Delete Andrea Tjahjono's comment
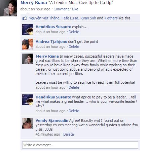The width and height of the screenshot is (148, 153). [x=74, y=47]
